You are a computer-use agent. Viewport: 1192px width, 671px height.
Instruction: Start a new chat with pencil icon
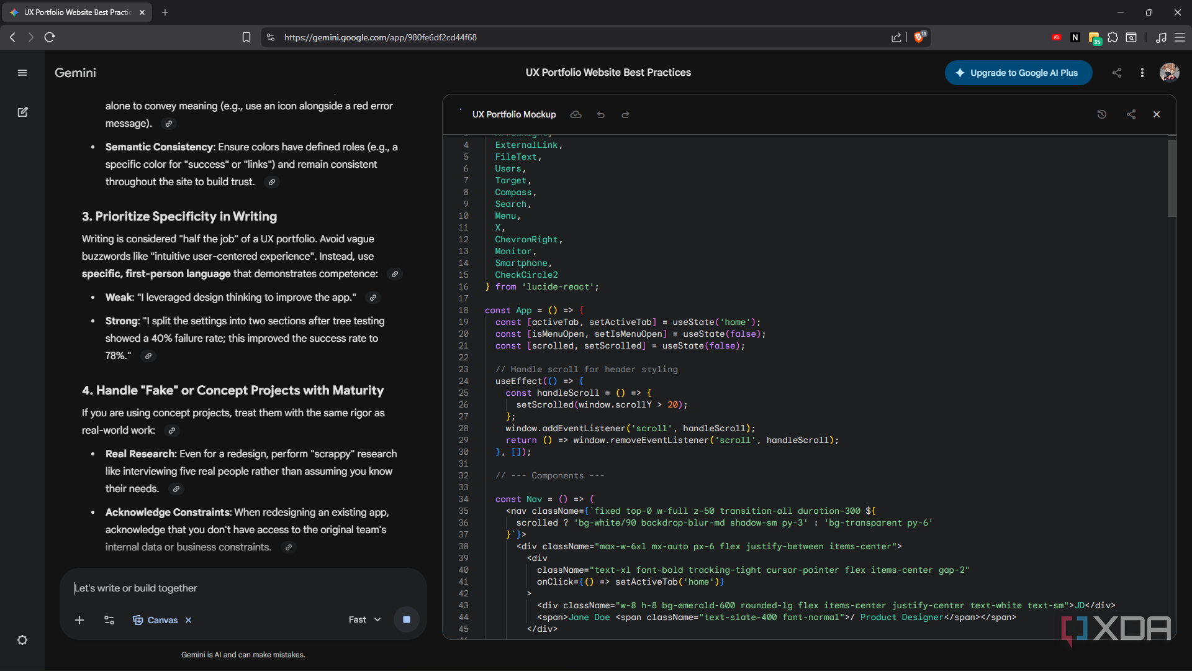(22, 112)
